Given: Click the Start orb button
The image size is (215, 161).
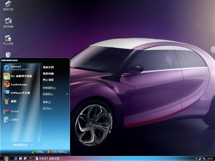Looking at the screenshot, I should (x=6, y=158).
